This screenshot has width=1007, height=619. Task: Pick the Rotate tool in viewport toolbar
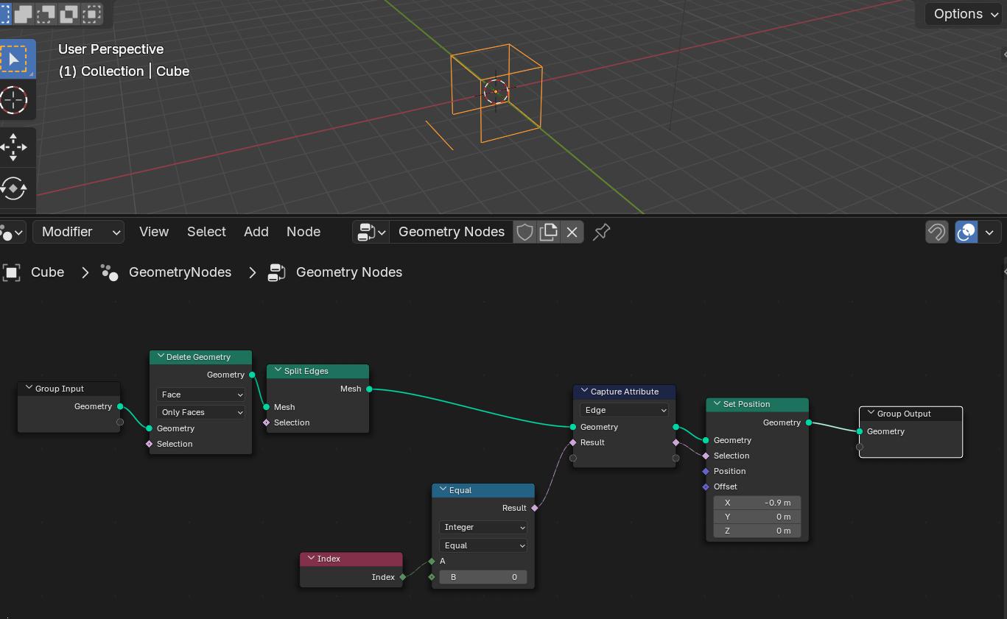click(x=13, y=188)
